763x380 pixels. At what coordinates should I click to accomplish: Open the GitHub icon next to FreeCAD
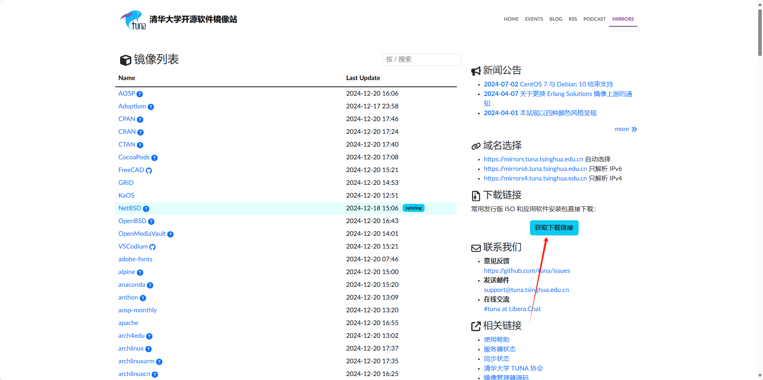(149, 170)
